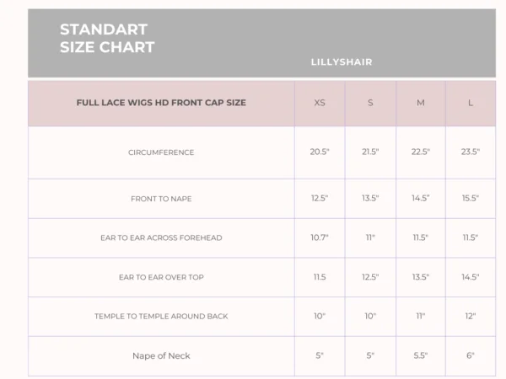This screenshot has height=379, width=506.
Task: Click the EAR TO EAR ACROSS FOREHEAD label
Action: [x=161, y=238]
